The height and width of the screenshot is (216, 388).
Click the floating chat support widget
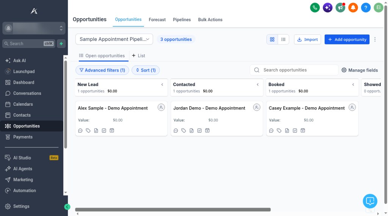370,201
